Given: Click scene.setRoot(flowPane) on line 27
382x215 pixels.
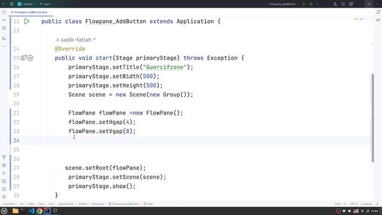Looking at the screenshot, I should (x=105, y=168).
